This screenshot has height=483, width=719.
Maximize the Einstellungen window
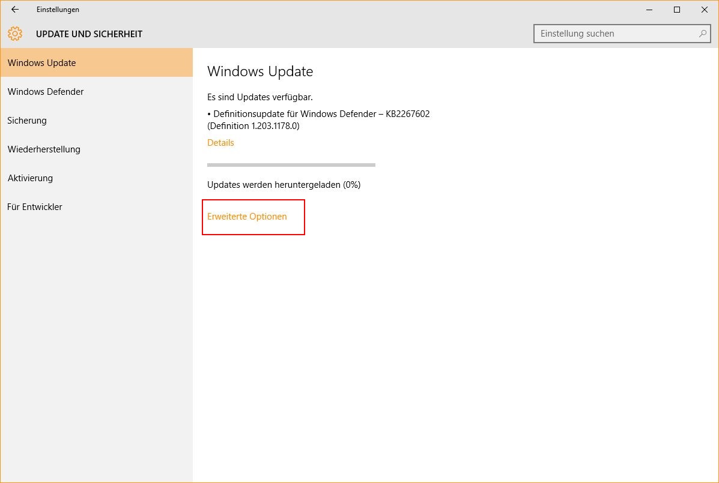tap(677, 10)
